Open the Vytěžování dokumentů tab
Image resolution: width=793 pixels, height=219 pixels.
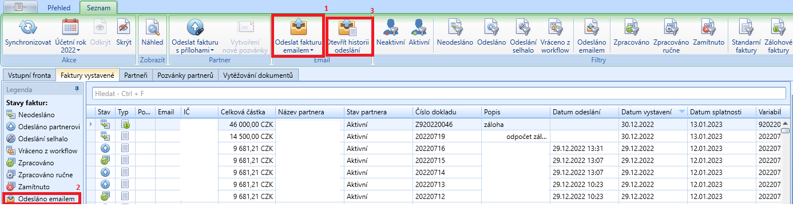click(x=258, y=75)
